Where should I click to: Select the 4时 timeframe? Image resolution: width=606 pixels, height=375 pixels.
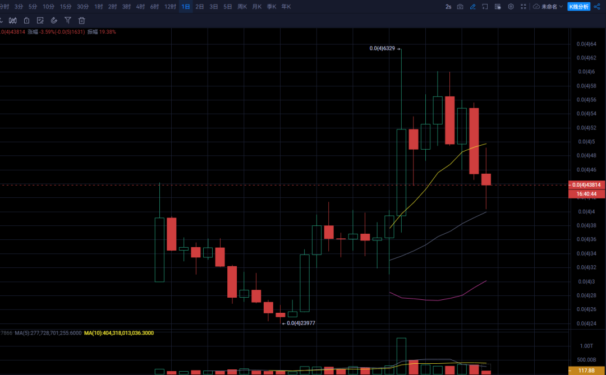click(x=140, y=7)
